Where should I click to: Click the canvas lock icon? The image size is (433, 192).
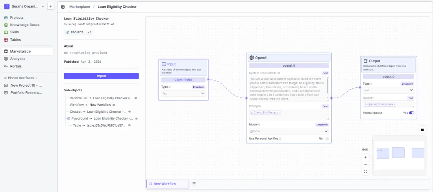422,129
